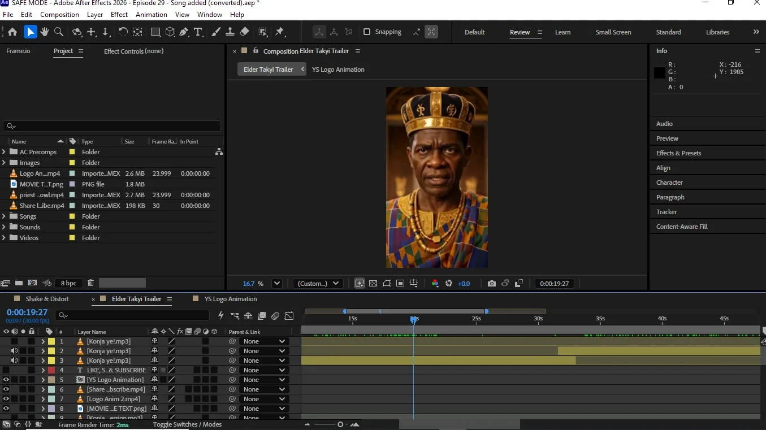Open Graph Editor icon in timeline
Screen dimensions: 766x430
[289, 315]
